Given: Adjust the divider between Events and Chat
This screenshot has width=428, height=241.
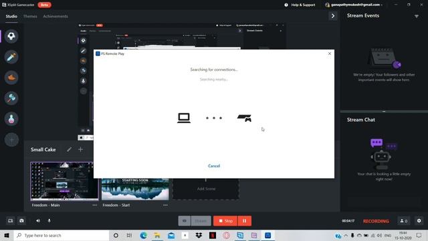Looking at the screenshot, I should [384, 112].
